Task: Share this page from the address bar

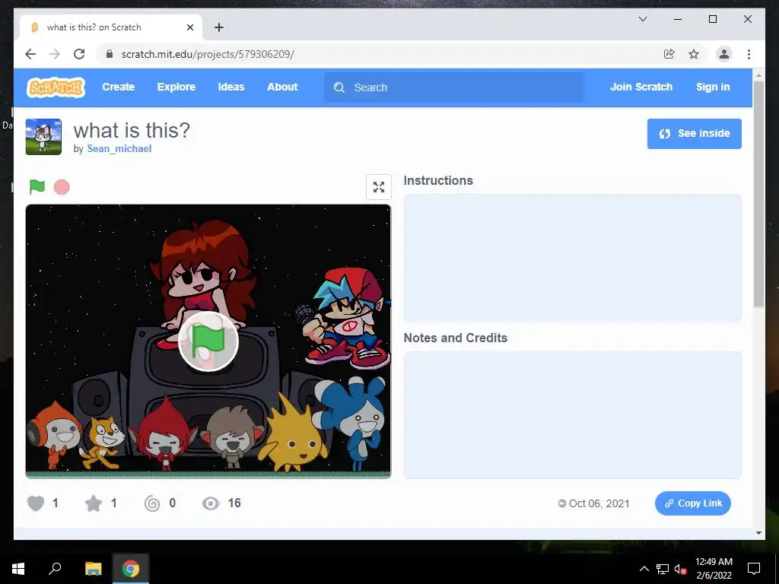Action: [x=669, y=54]
